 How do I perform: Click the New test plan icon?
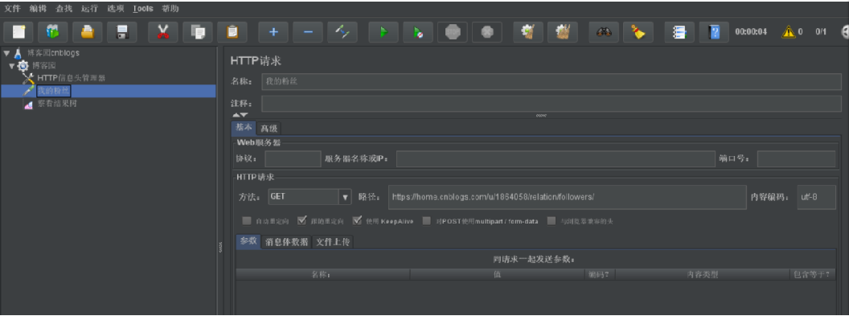click(18, 32)
